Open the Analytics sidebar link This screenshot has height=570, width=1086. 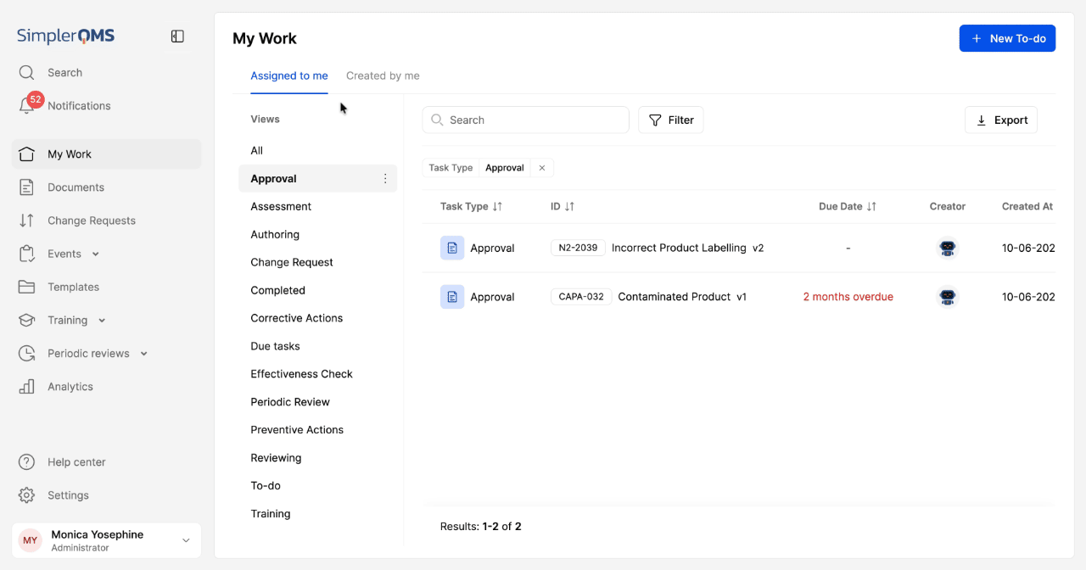(x=70, y=387)
